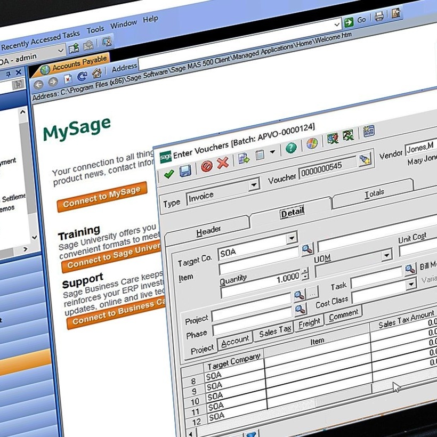Click the refresh icon in browser toolbar
The image size is (437, 437).
pyautogui.click(x=82, y=77)
